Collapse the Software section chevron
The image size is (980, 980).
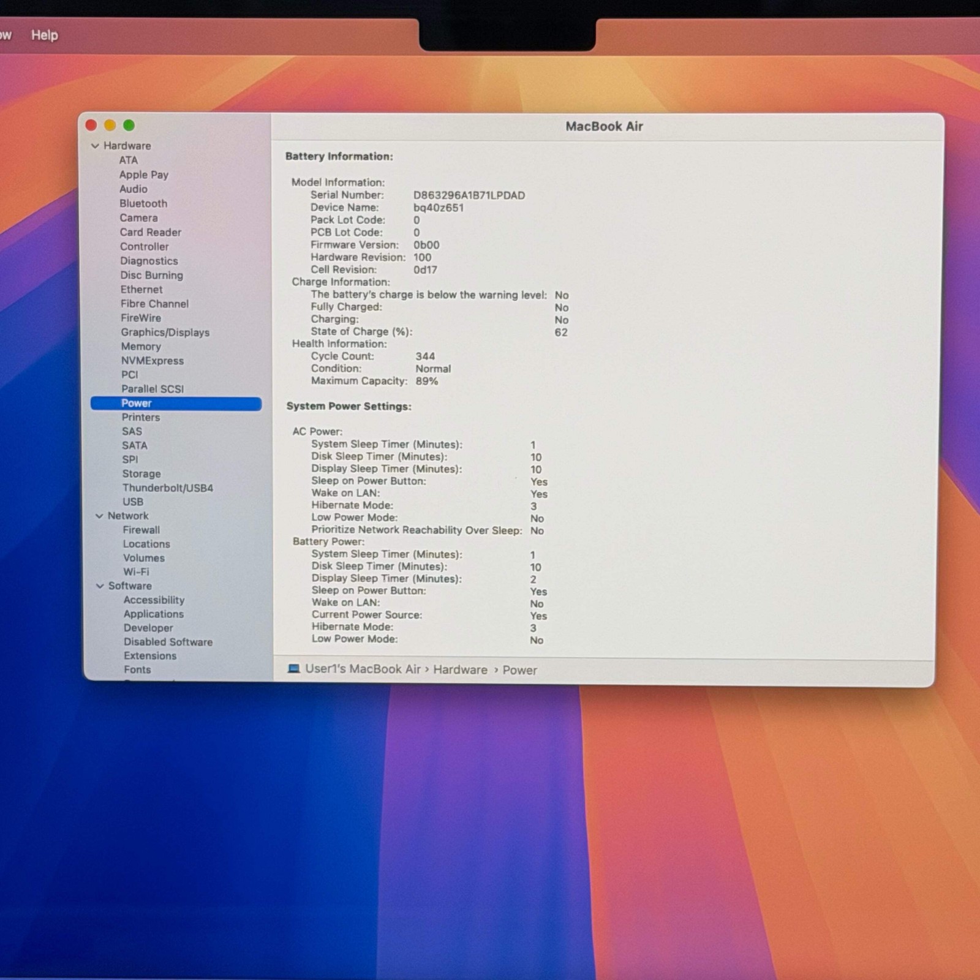click(100, 586)
